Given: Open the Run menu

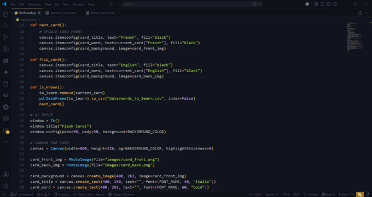Looking at the screenshot, I should (x=66, y=4).
